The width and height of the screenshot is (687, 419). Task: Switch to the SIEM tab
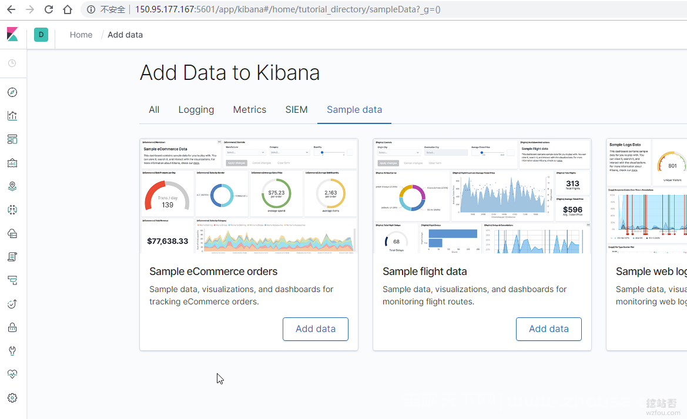coord(297,109)
